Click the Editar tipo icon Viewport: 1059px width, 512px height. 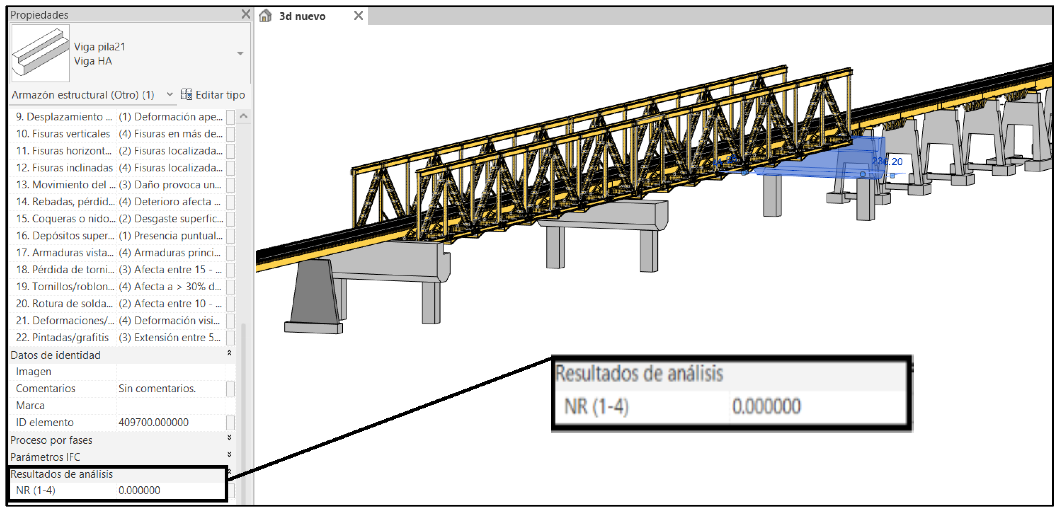(186, 94)
